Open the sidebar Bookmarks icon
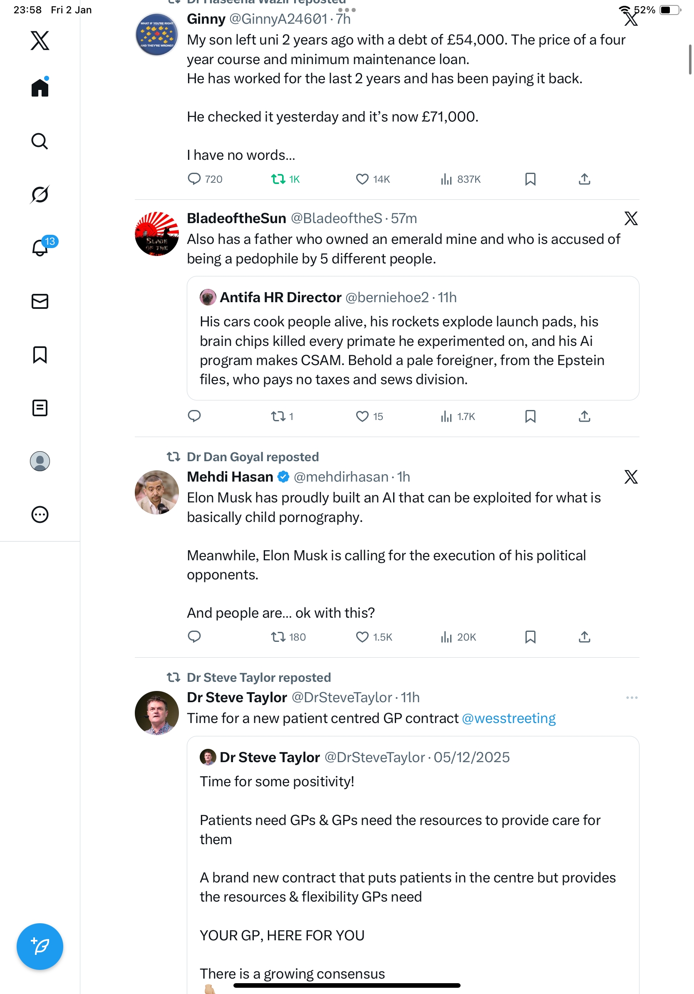The image size is (694, 994). (40, 355)
